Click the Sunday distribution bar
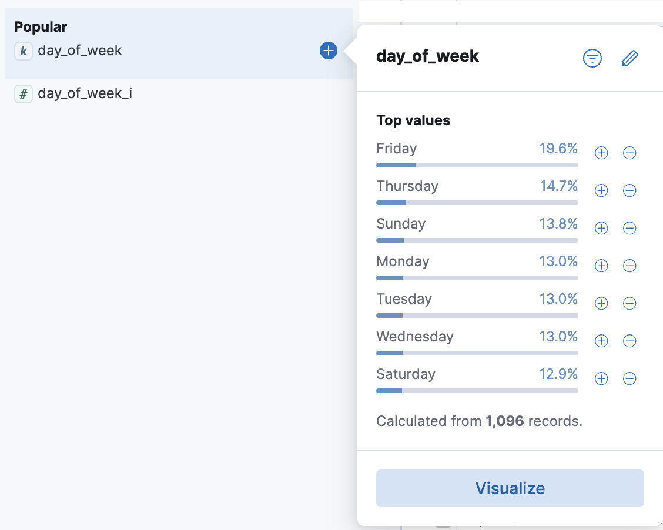663x530 pixels. click(x=476, y=240)
